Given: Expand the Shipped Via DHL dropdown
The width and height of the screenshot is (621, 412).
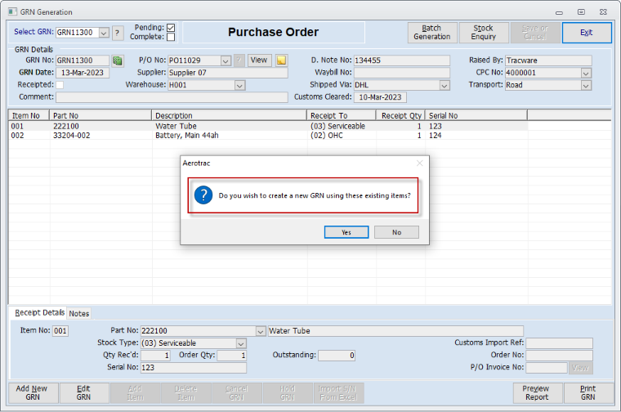Looking at the screenshot, I should coord(445,85).
